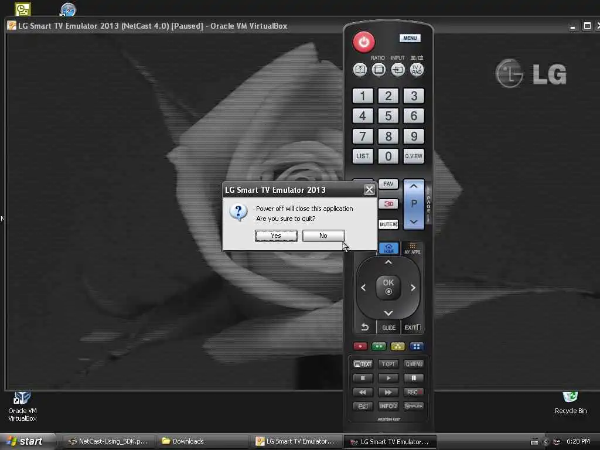Viewport: 600px width, 450px height.
Task: Tap number 8 on the remote keypad
Action: (388, 136)
